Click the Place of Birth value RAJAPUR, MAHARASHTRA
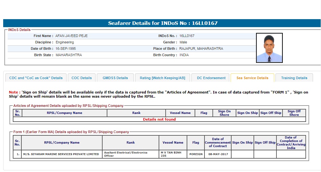 coord(201,49)
